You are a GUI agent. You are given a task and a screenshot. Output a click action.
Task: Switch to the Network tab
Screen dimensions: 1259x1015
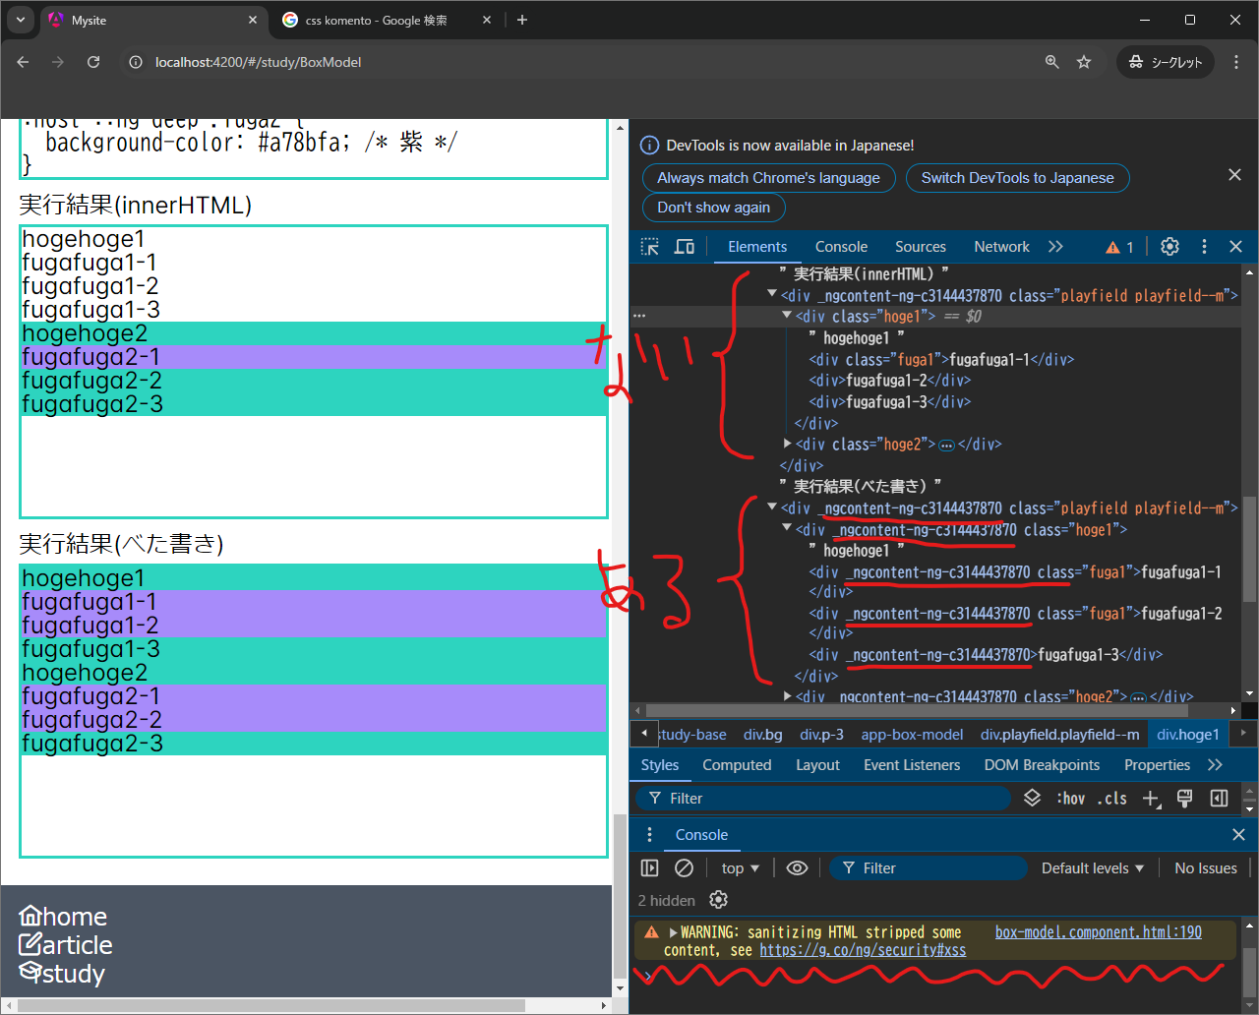[x=1001, y=247]
